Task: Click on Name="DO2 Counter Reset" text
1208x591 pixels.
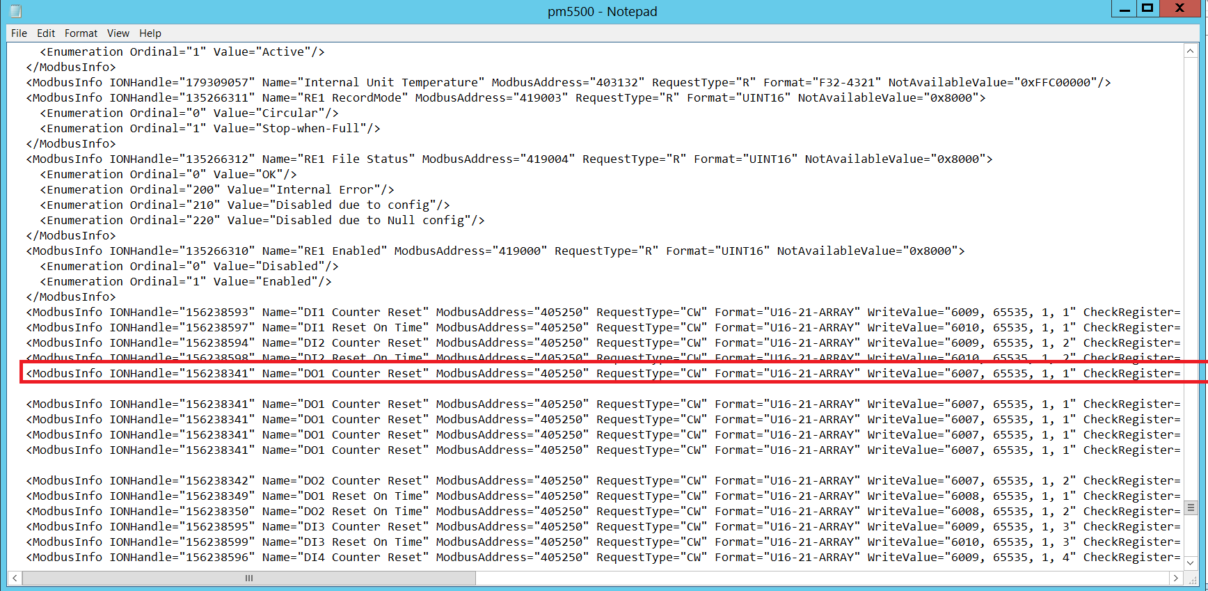Action: click(346, 480)
